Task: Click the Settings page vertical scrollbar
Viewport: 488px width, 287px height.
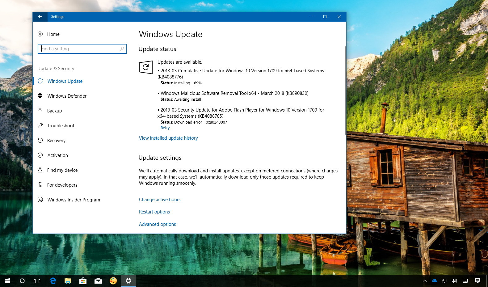Action: pos(345,90)
